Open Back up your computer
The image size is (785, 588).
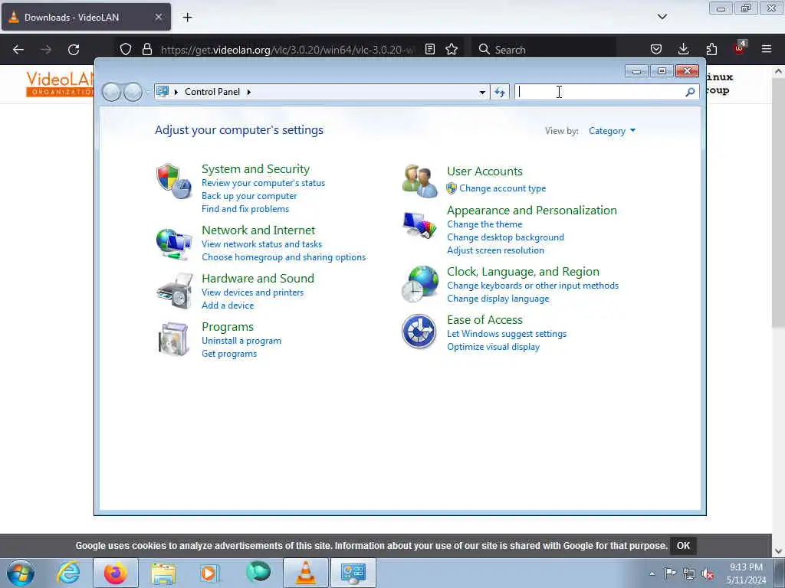coord(249,196)
